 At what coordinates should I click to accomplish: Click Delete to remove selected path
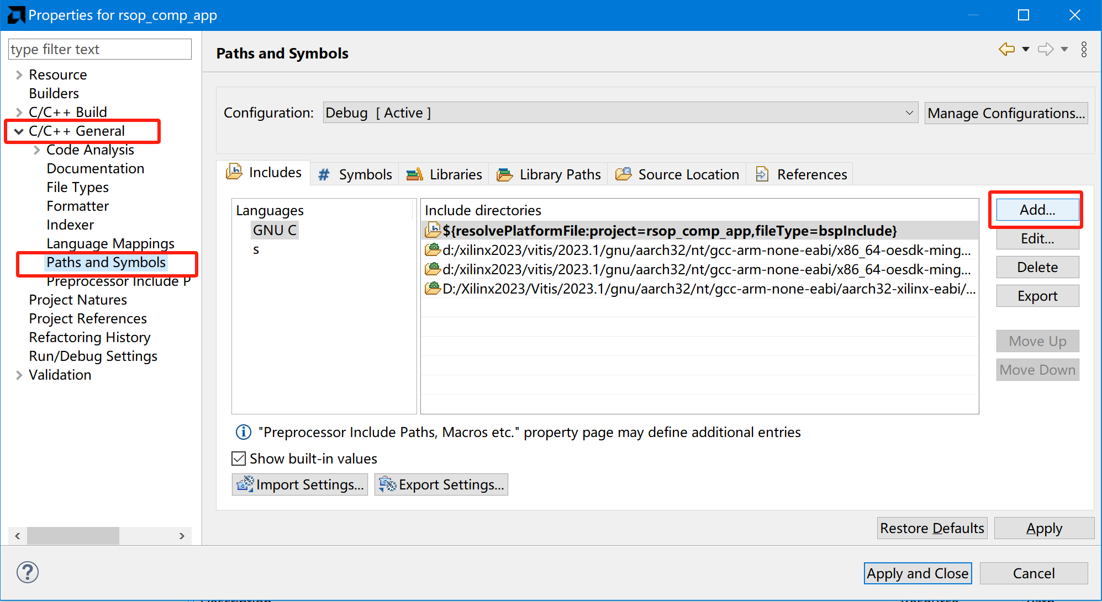tap(1036, 268)
